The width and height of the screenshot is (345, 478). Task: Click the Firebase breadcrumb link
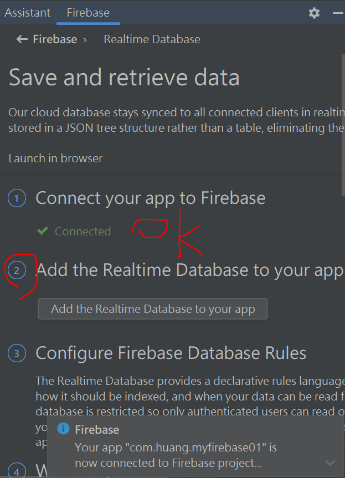pos(55,39)
